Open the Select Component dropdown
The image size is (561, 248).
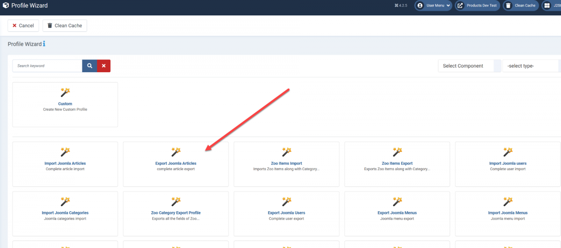click(469, 66)
